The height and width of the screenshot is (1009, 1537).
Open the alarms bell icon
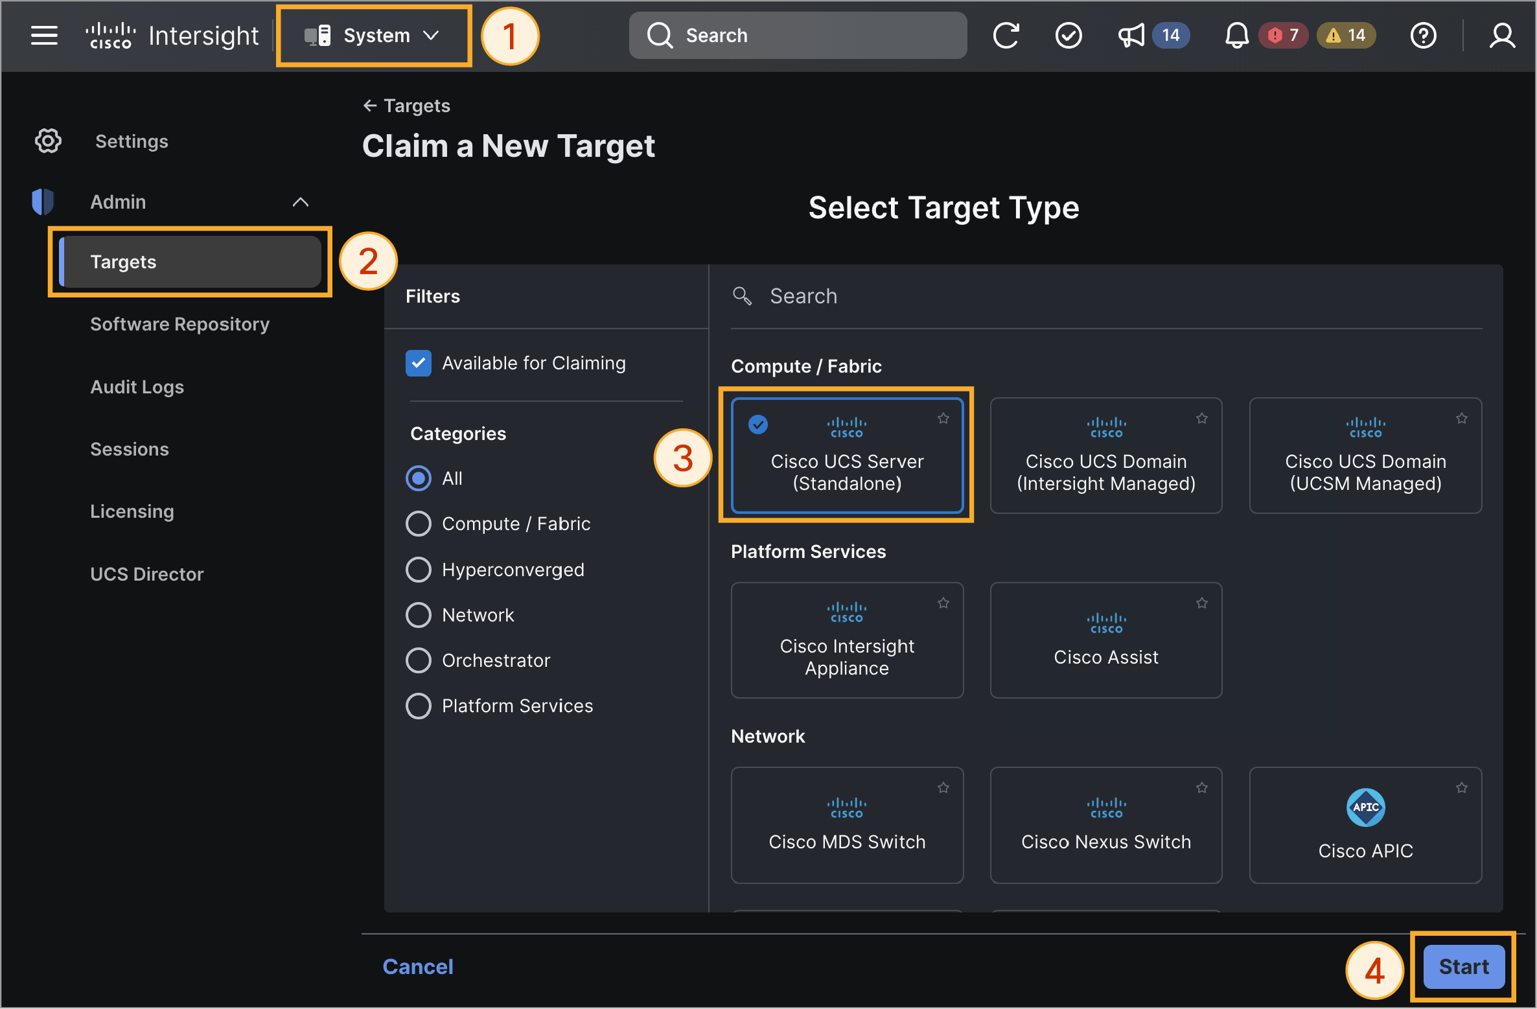coord(1236,36)
